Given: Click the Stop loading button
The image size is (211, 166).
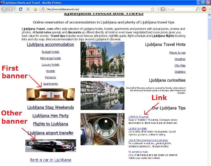Looking at the screenshot, I should (28, 9).
